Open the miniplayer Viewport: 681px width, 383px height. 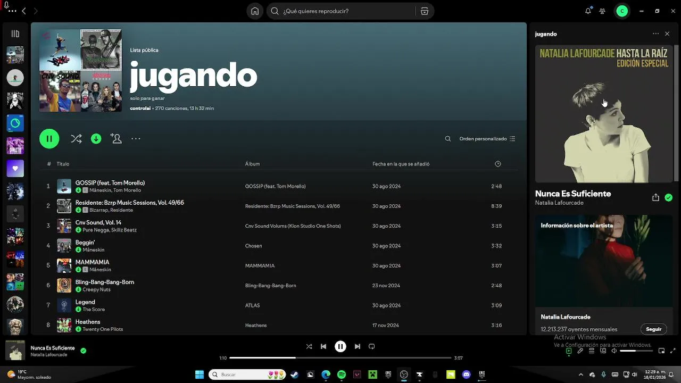pos(661,351)
